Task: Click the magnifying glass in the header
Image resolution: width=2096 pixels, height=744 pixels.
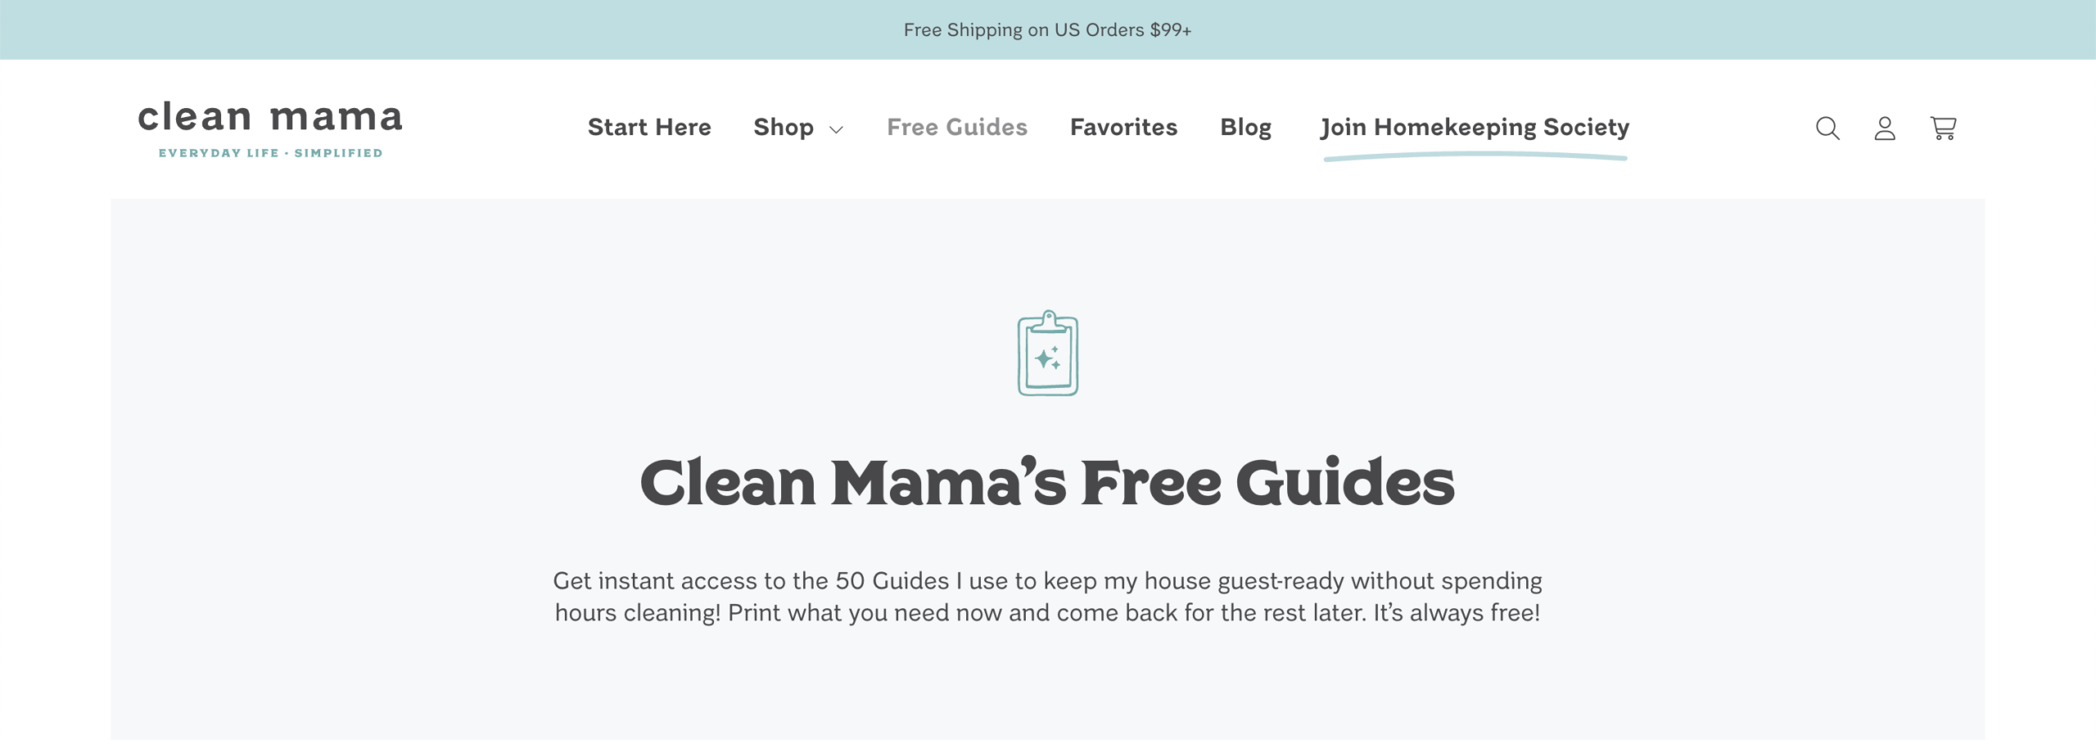Action: coord(1827,129)
